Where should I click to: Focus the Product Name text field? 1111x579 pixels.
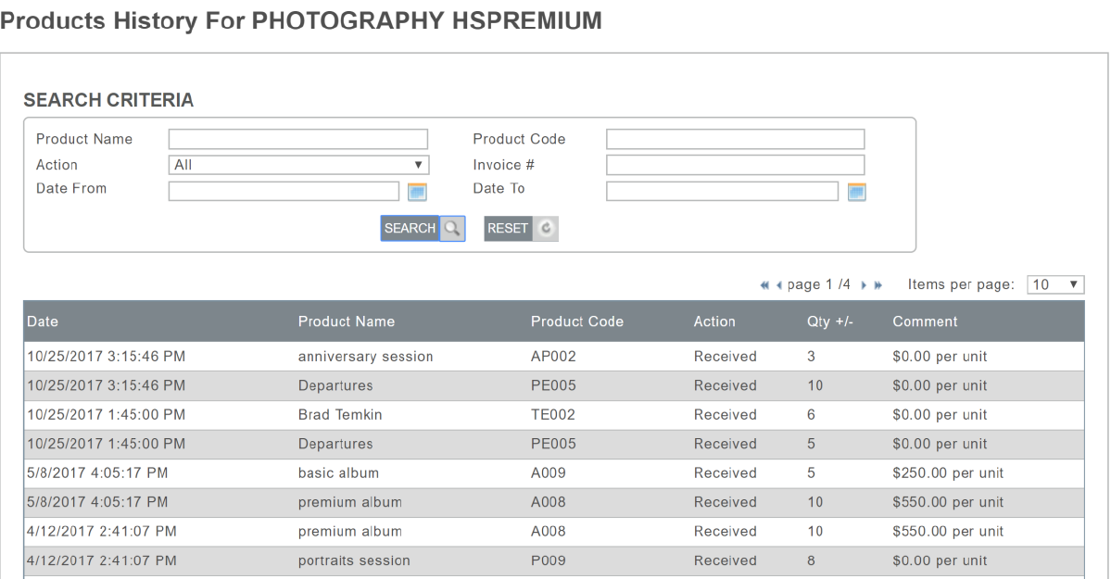pos(298,139)
